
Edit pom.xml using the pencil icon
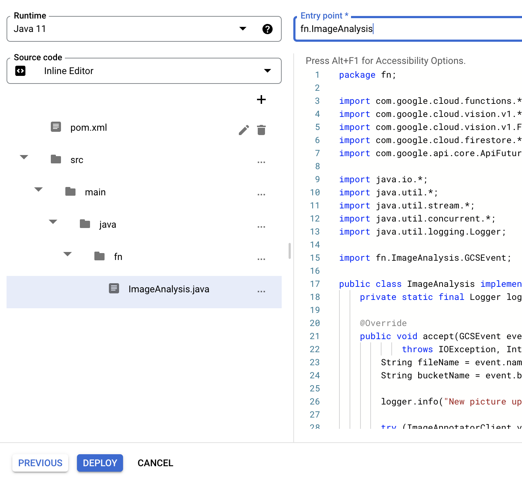tap(244, 130)
